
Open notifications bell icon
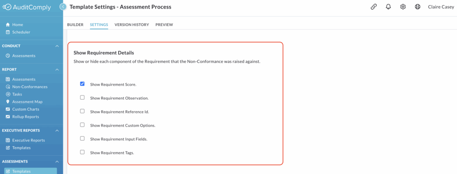pyautogui.click(x=388, y=7)
